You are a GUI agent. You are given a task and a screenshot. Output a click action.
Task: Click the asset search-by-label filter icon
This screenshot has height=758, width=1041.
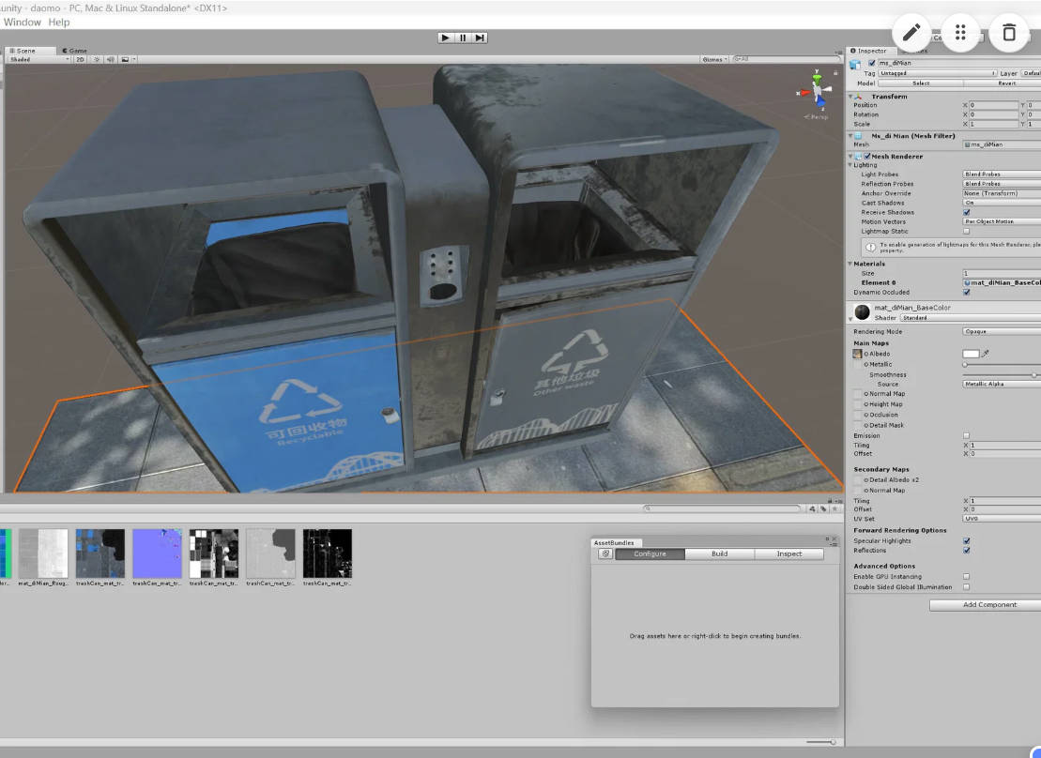[x=823, y=509]
